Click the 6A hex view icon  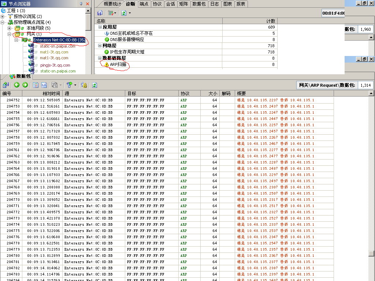pos(44,85)
